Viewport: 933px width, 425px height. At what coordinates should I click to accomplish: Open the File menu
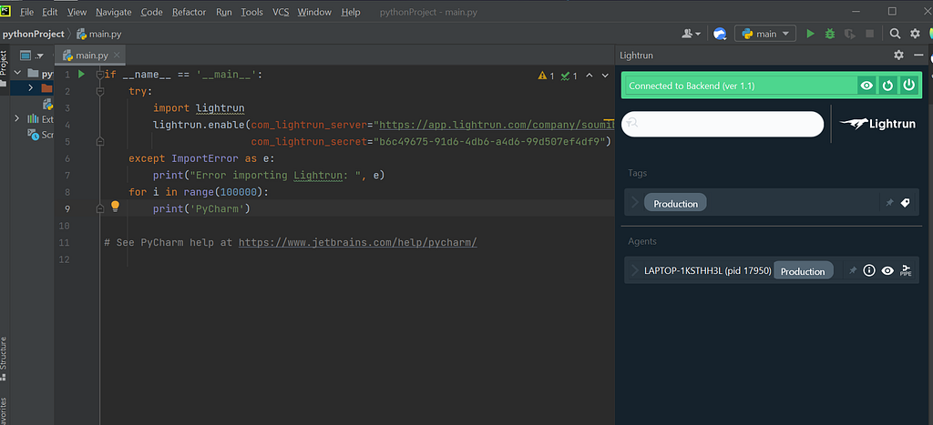click(x=26, y=12)
